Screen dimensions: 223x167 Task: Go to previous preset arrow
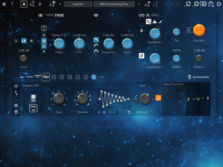[60, 4]
